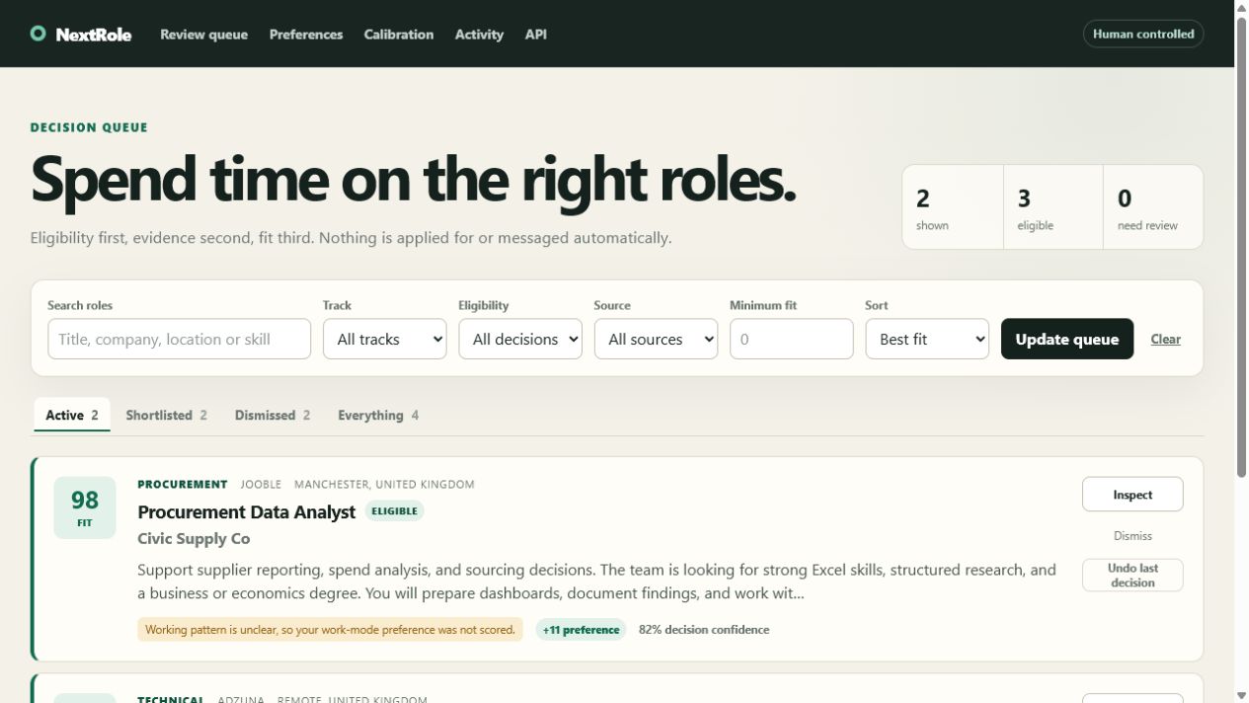The image size is (1249, 703).
Task: Open the Procurement Data Analyst title
Action: 246,511
